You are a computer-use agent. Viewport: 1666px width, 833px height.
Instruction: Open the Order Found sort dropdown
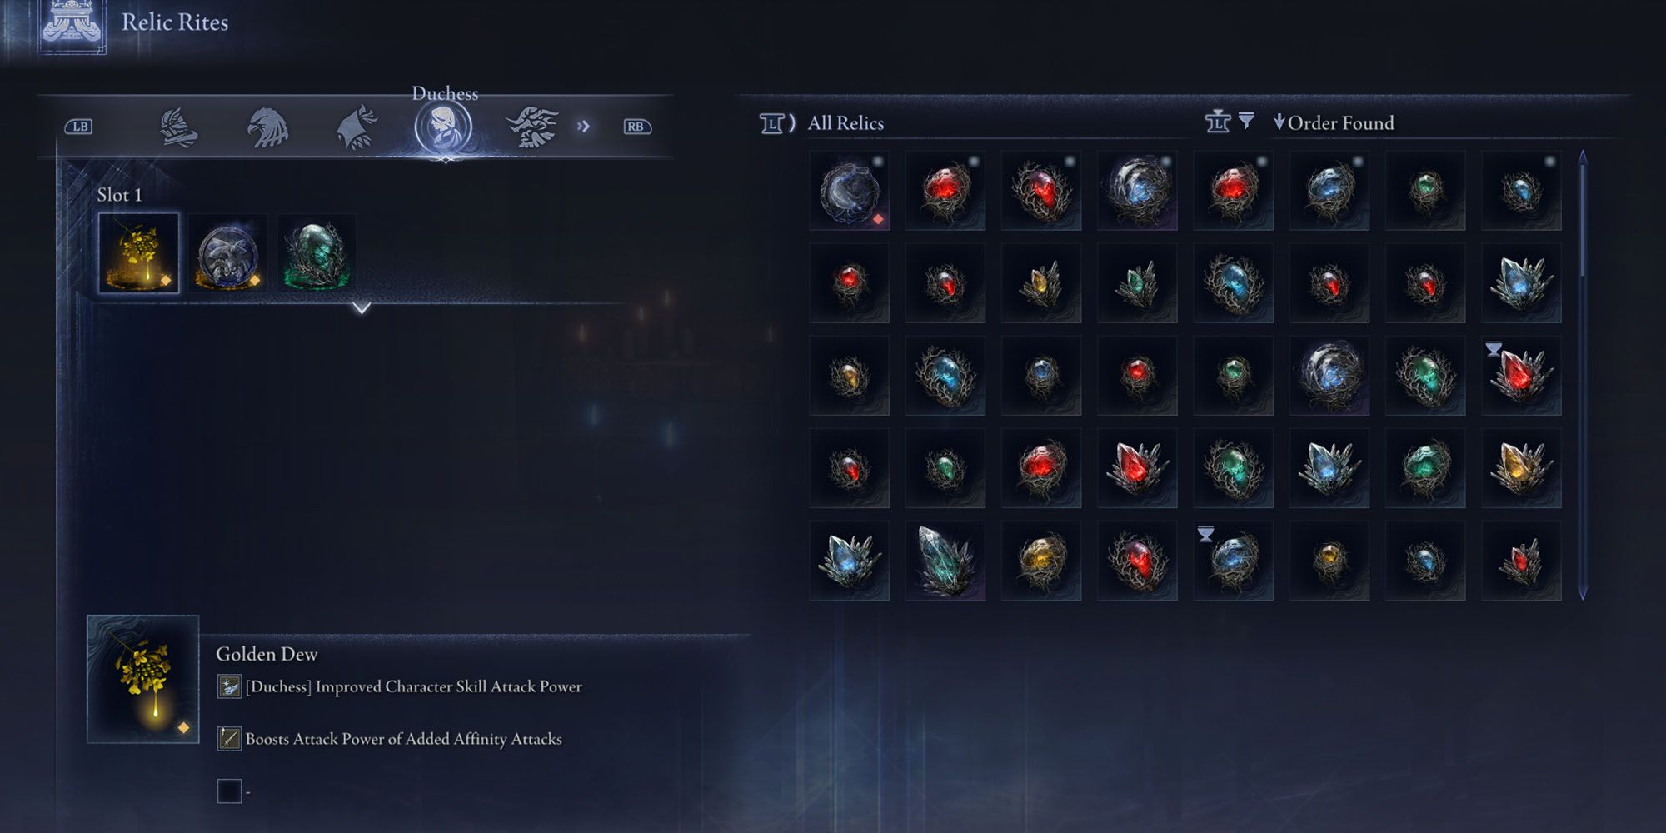[1334, 123]
